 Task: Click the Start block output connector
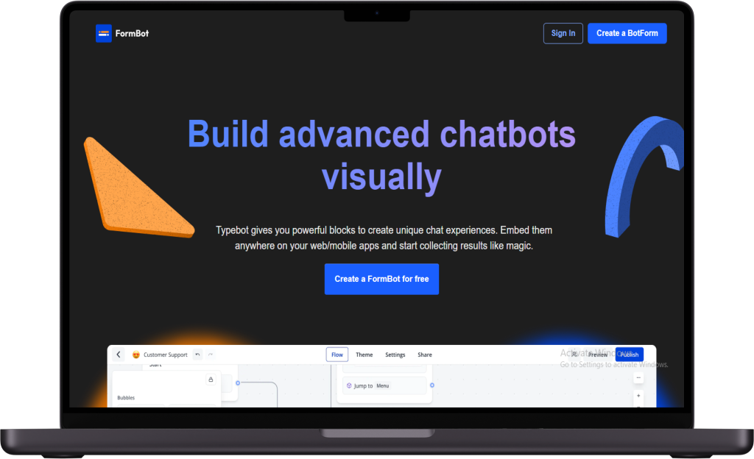(x=238, y=382)
